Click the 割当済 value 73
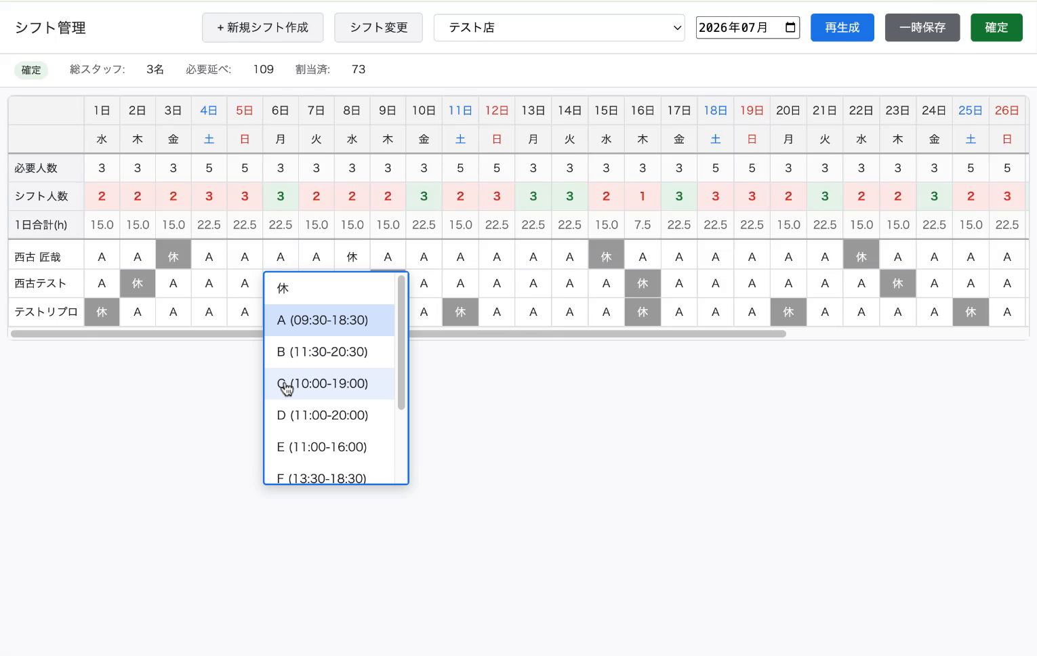 pyautogui.click(x=359, y=69)
